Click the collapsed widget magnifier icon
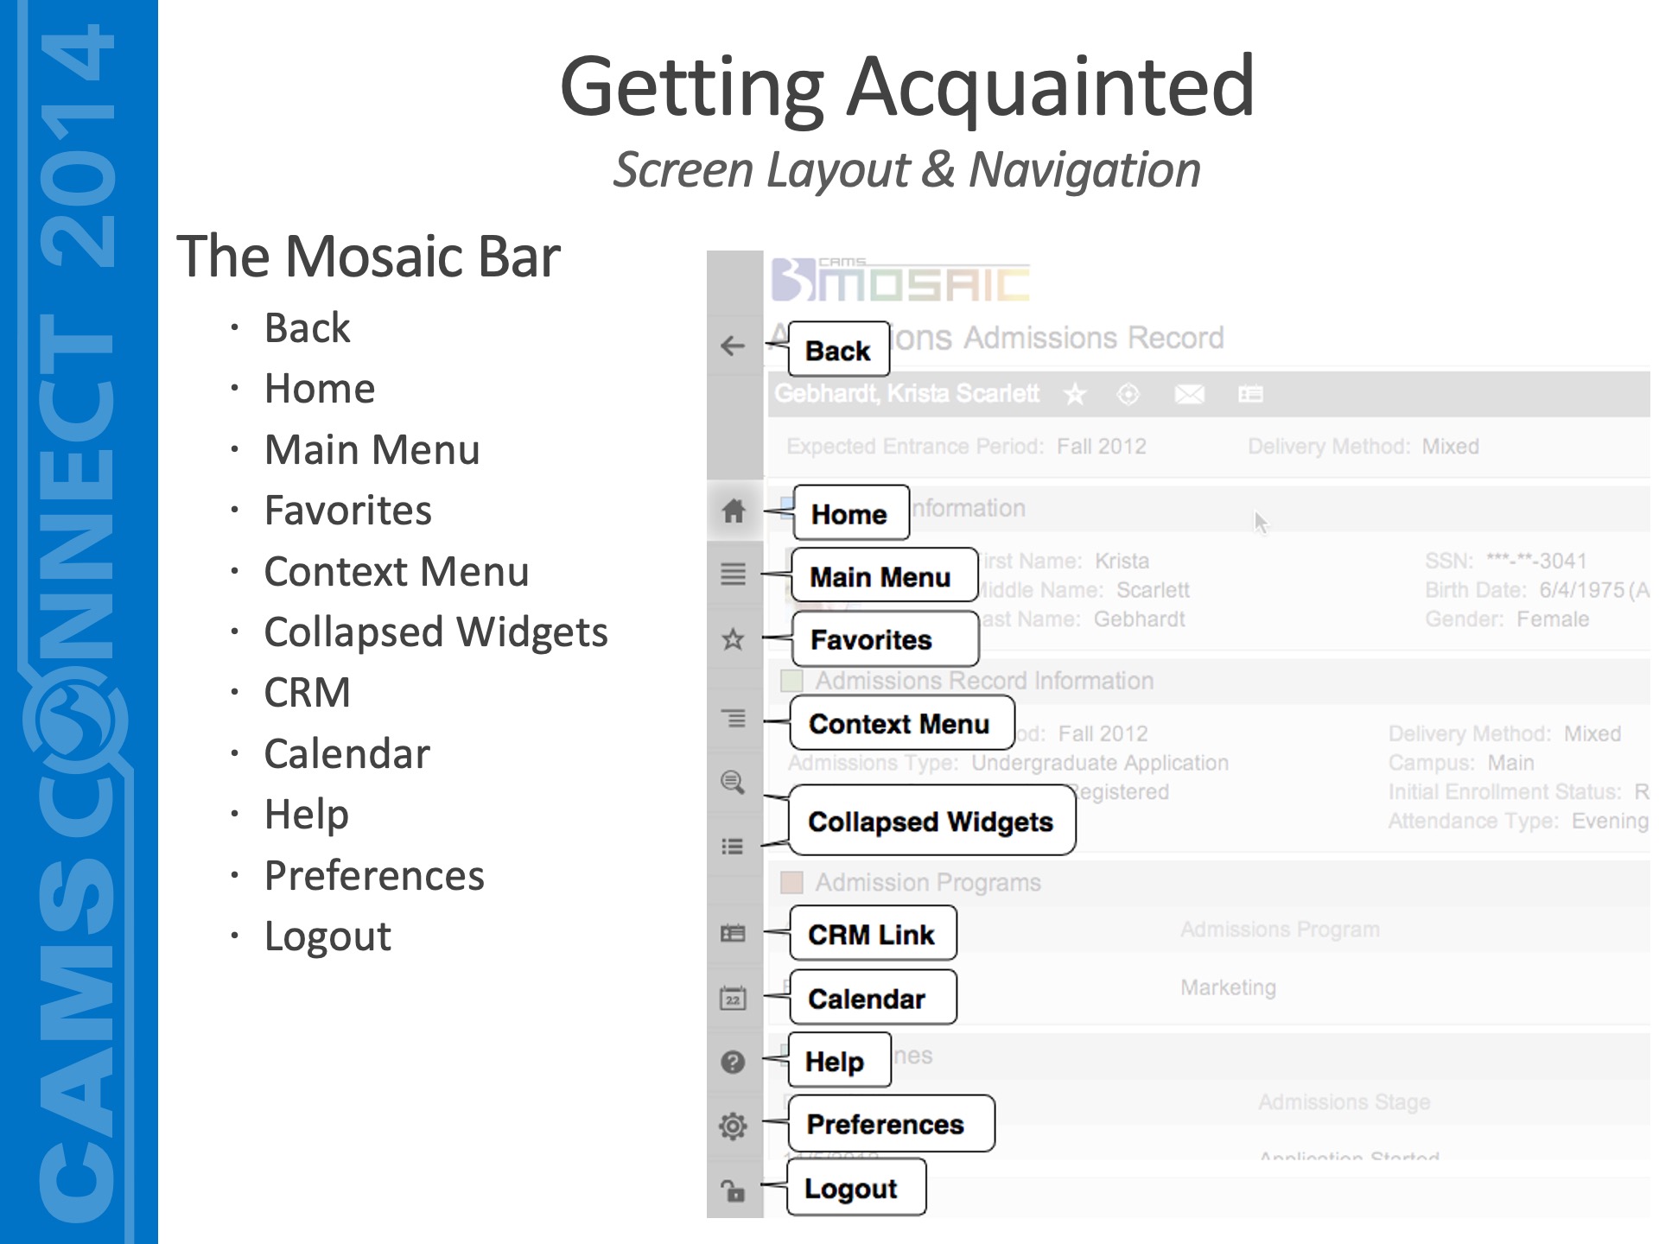 coord(733,783)
